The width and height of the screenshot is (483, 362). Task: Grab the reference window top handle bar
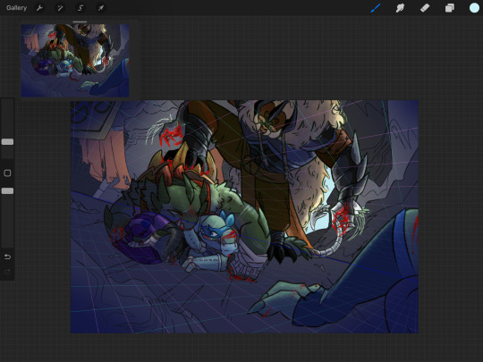[80, 21]
